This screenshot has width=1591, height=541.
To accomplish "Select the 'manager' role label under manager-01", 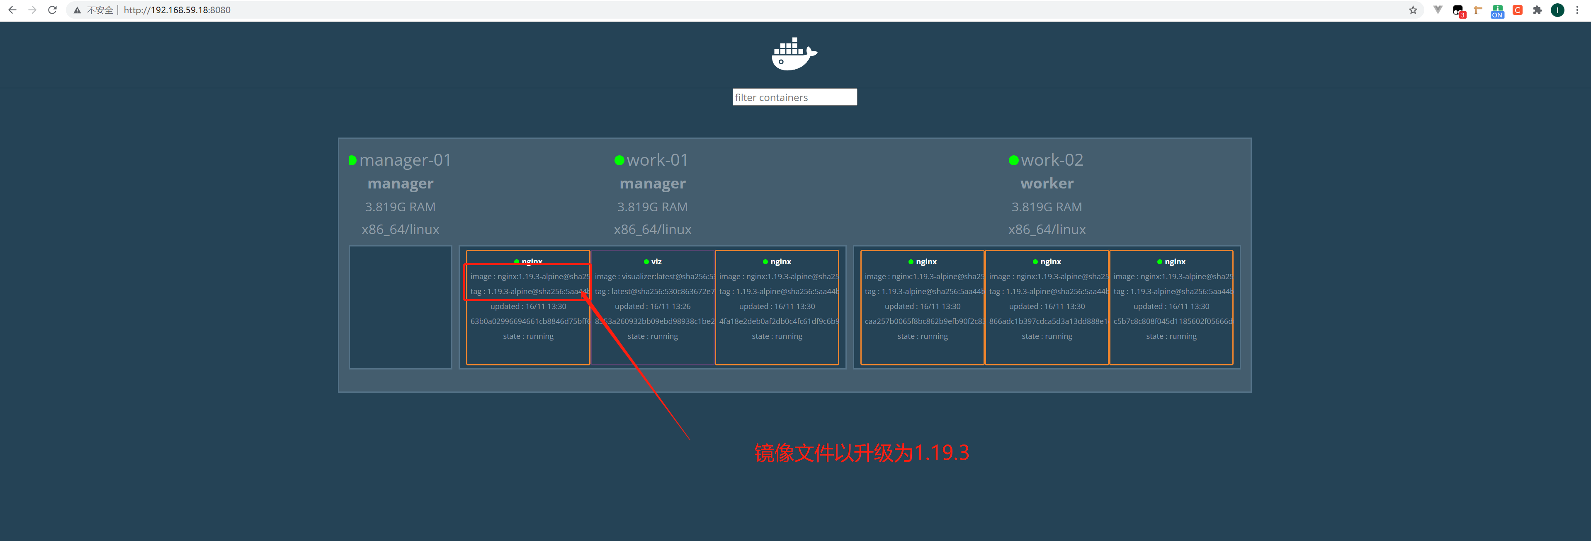I will [400, 184].
